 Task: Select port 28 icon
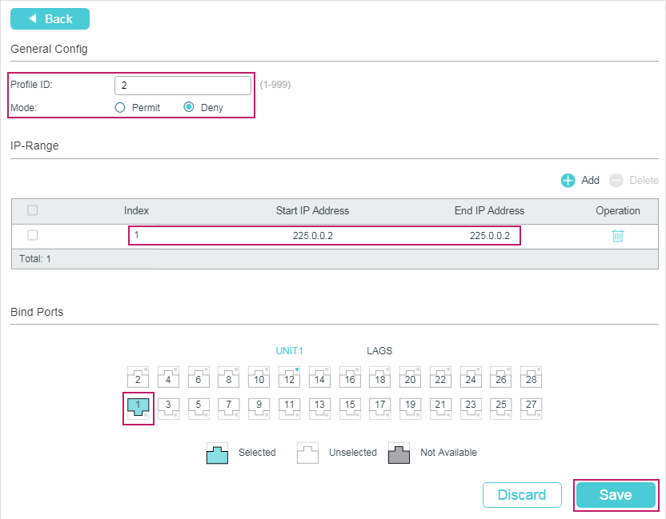pyautogui.click(x=530, y=377)
